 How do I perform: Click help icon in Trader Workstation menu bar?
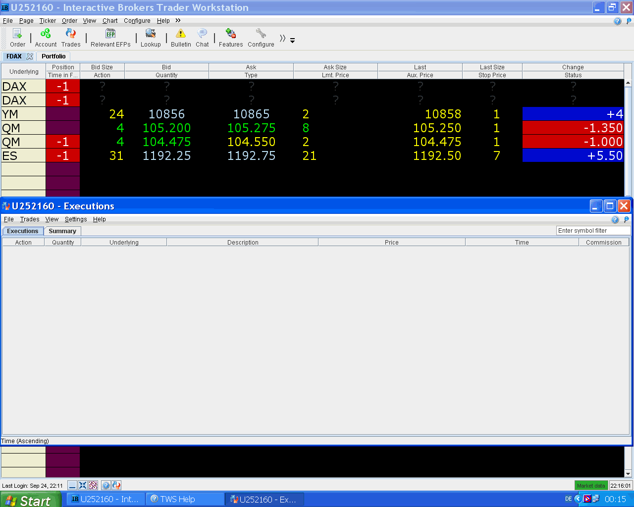click(617, 21)
